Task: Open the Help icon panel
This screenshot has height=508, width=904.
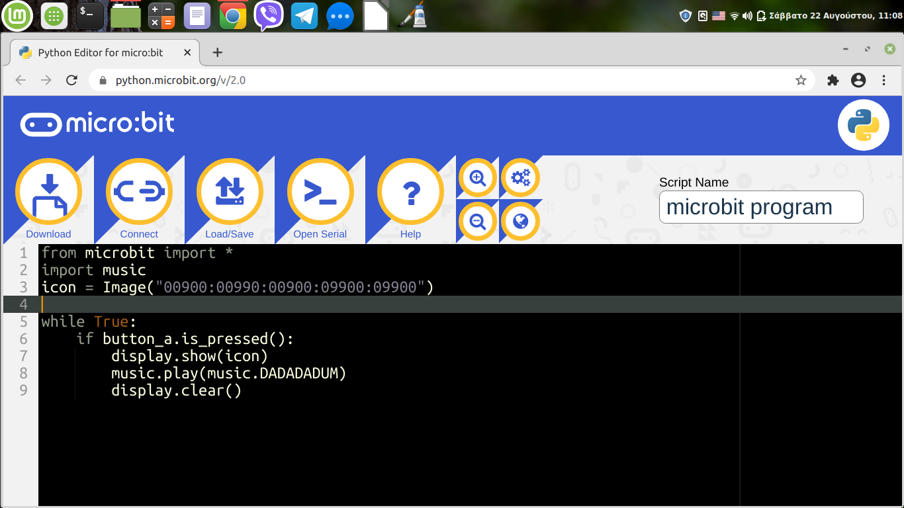Action: tap(410, 192)
